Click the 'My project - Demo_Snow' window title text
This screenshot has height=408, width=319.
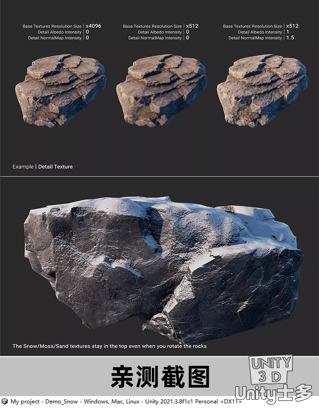coord(44,402)
